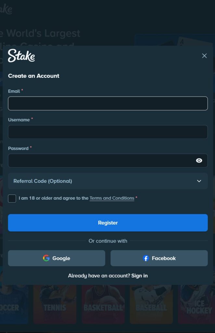Viewport: 215px width, 333px height.
Task: Check the 18 or older agreement checkbox
Action: [12, 198]
